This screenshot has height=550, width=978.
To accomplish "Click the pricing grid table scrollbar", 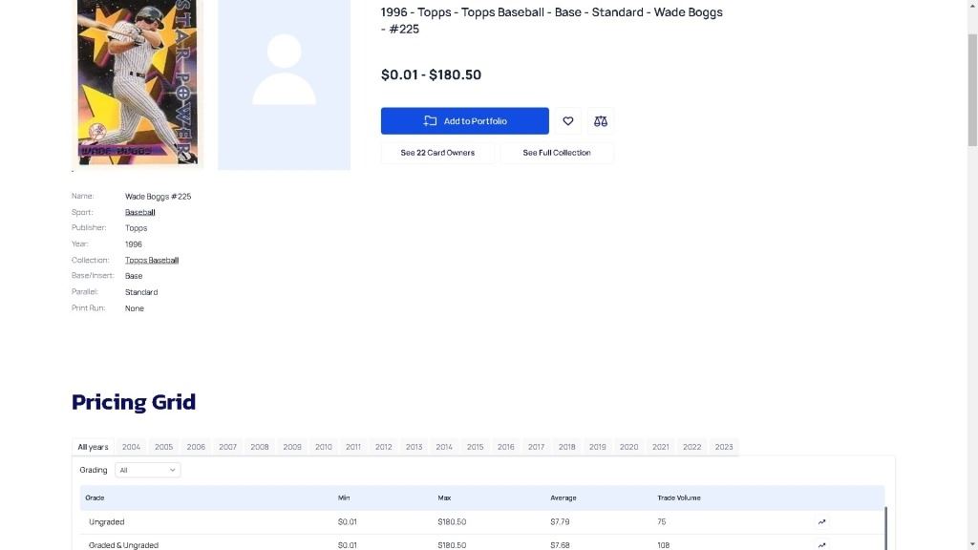I will click(886, 528).
